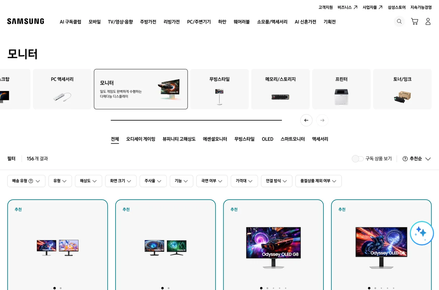Switch to the 무빙스타일 tab below the carousel
439x290 pixels.
pos(245,139)
